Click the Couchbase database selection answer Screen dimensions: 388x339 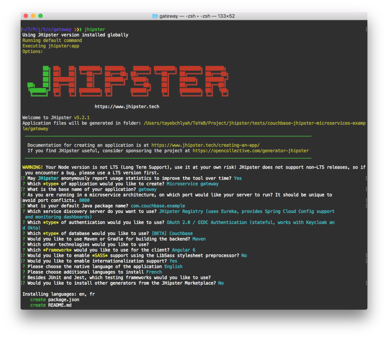[181, 233]
